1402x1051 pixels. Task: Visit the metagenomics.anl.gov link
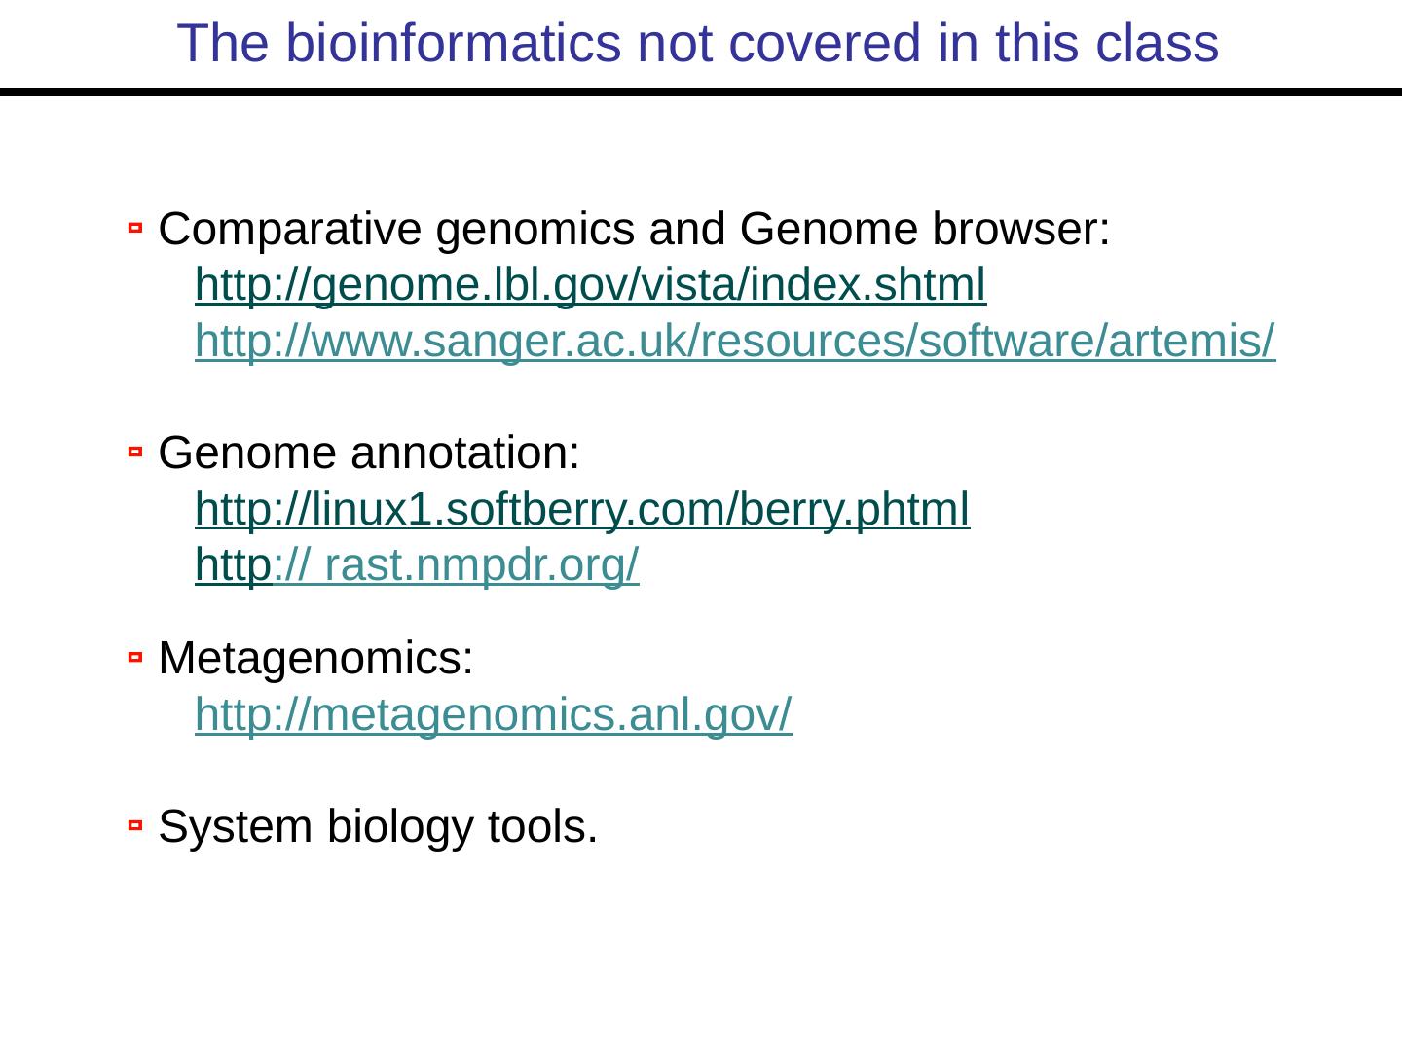(x=494, y=715)
